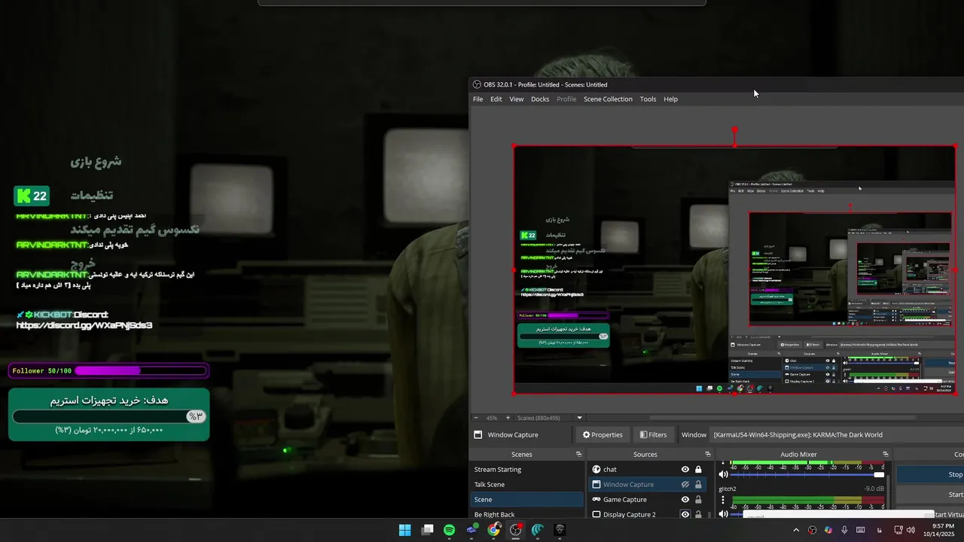Click the stream equipment goal progress bar

pos(109,416)
